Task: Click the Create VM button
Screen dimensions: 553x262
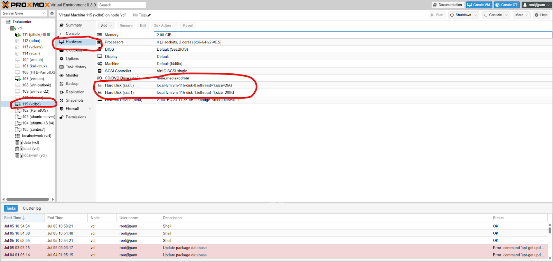Action: (x=479, y=5)
